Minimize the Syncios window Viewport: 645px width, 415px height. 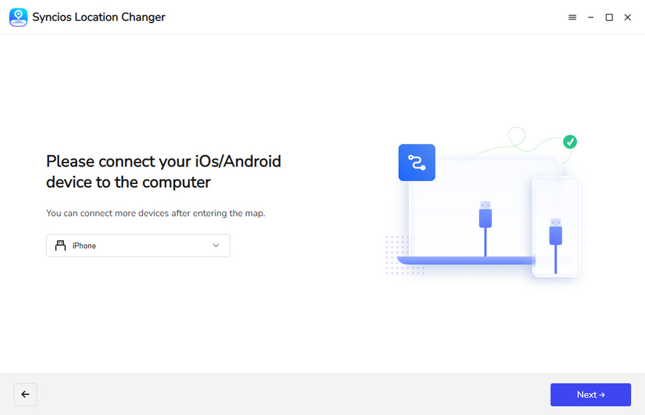click(x=590, y=17)
